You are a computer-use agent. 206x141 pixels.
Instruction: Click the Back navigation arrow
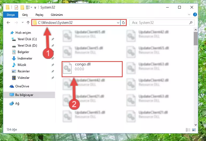tap(8, 23)
